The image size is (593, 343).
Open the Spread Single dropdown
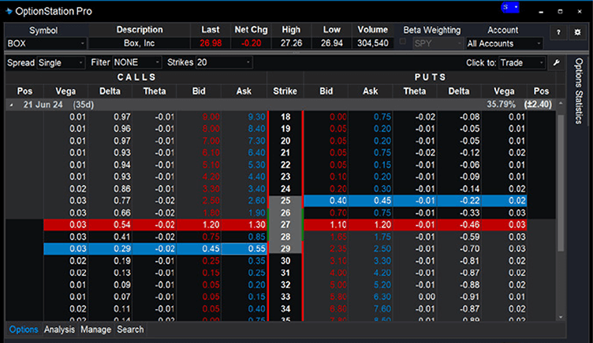click(61, 63)
